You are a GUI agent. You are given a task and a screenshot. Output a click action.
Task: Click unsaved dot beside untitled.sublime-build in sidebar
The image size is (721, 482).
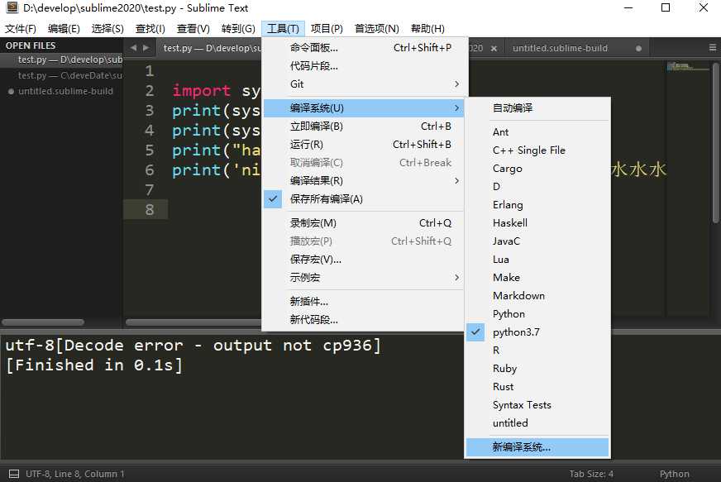(11, 92)
